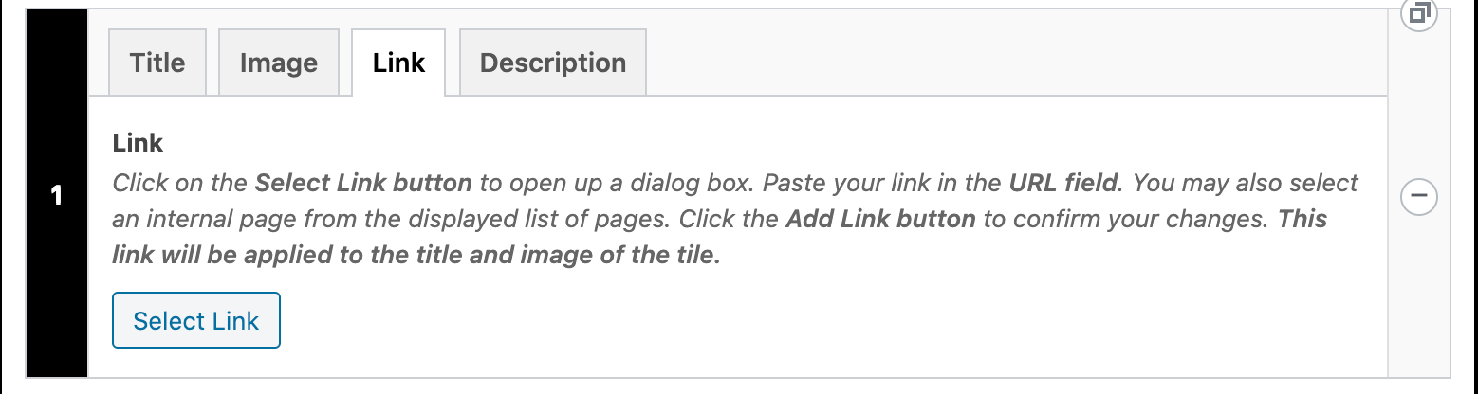Remove row with the minus icon
The width and height of the screenshot is (1478, 394).
click(1419, 197)
